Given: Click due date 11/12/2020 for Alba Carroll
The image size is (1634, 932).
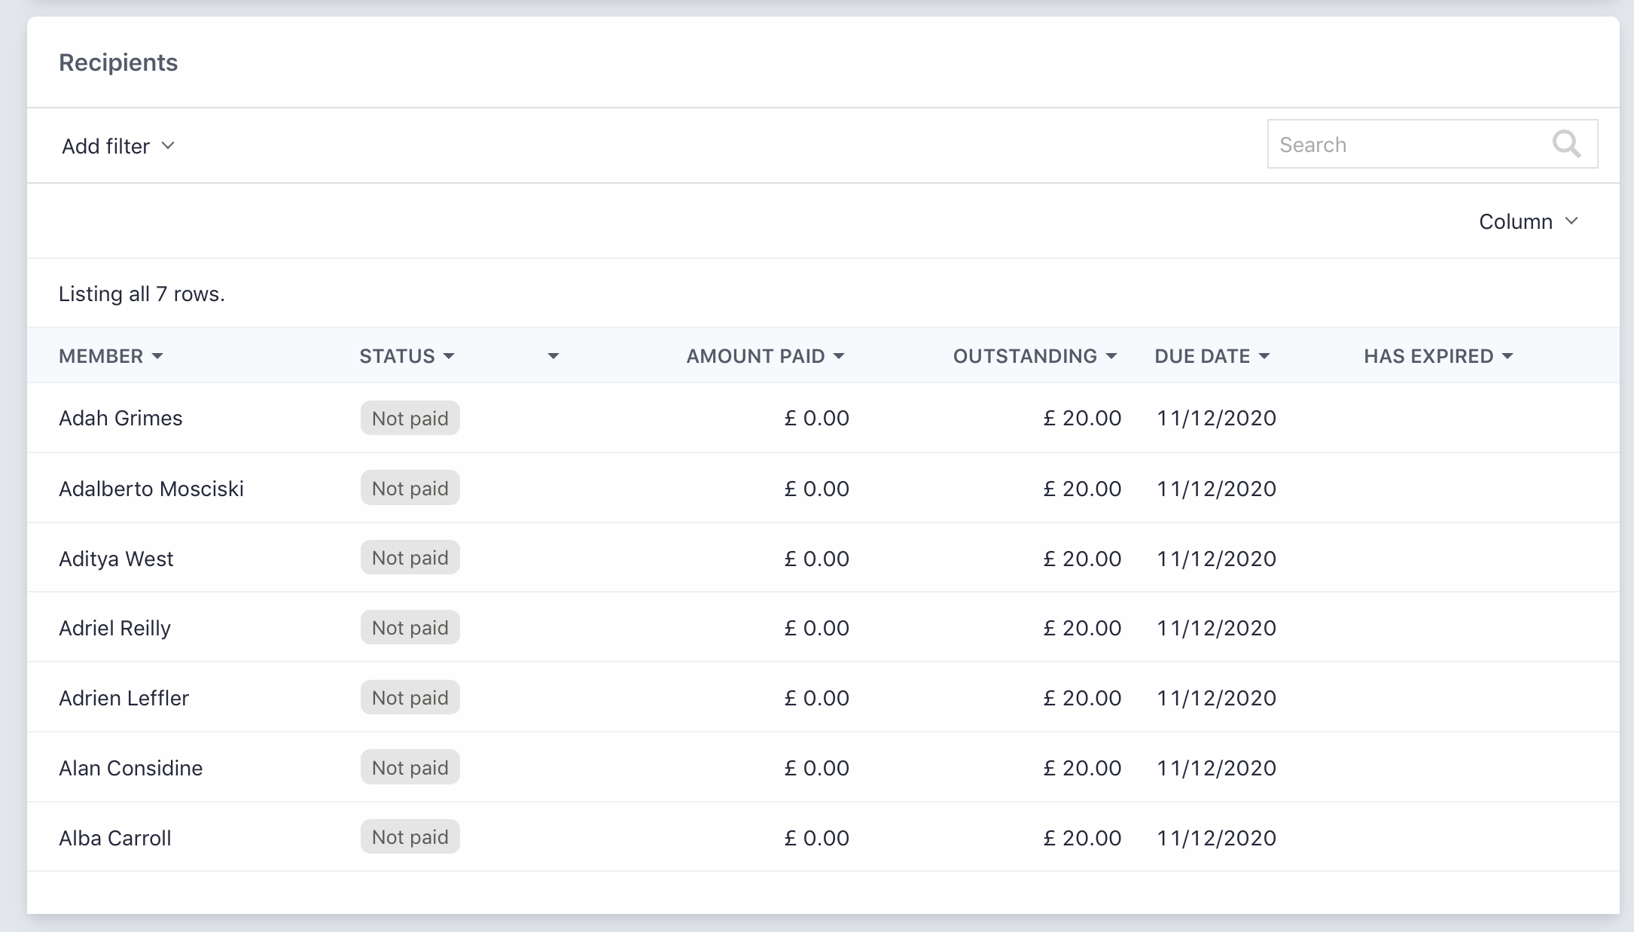Looking at the screenshot, I should coord(1216,838).
